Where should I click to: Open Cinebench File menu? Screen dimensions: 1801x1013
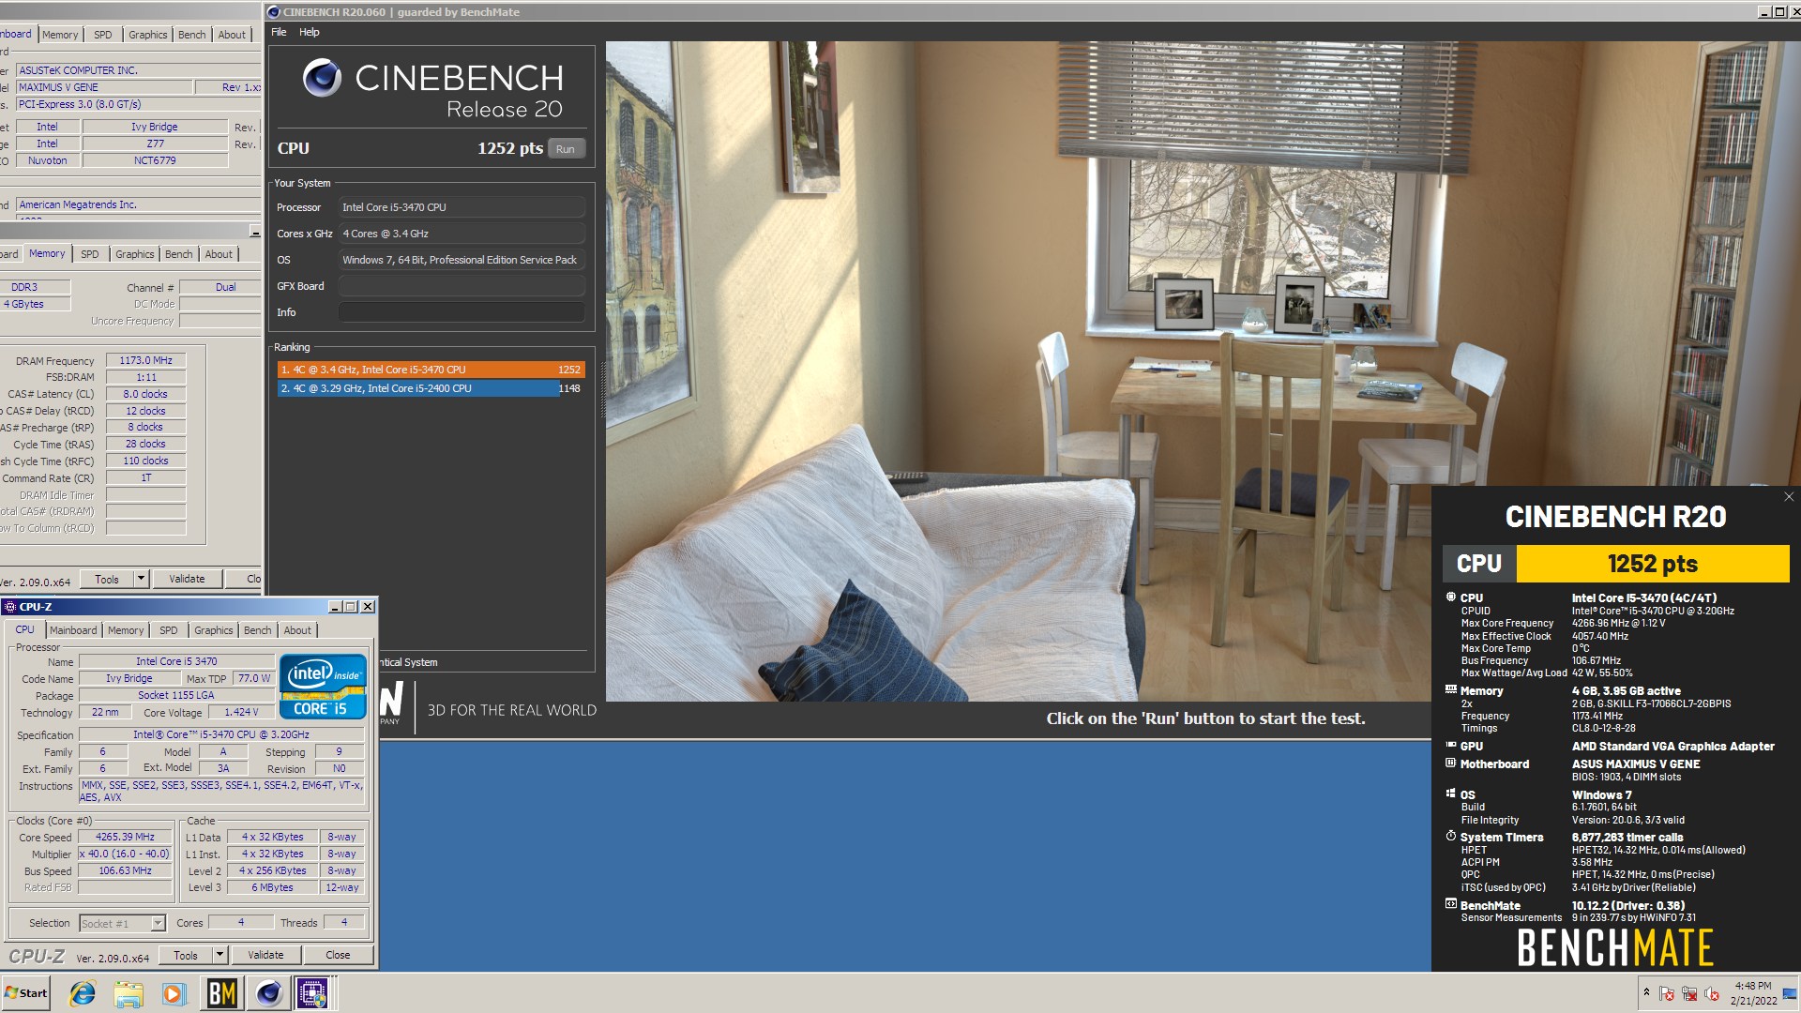(279, 32)
